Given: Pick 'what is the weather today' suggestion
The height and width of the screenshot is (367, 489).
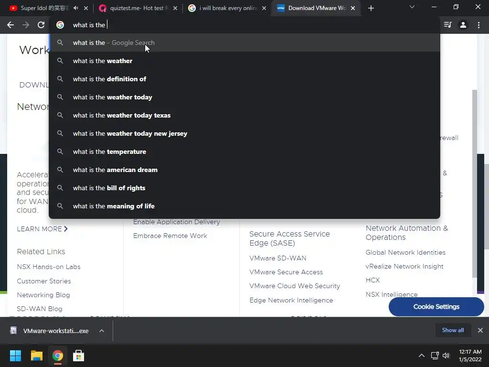Looking at the screenshot, I should 244,97.
